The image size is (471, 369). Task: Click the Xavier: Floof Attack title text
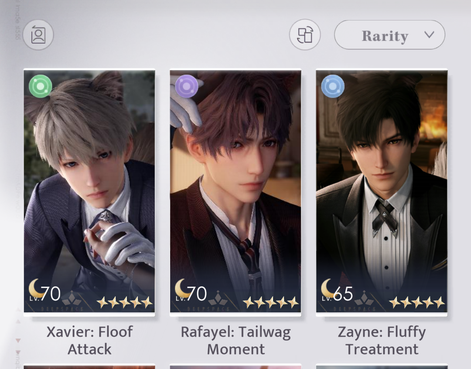pyautogui.click(x=89, y=341)
